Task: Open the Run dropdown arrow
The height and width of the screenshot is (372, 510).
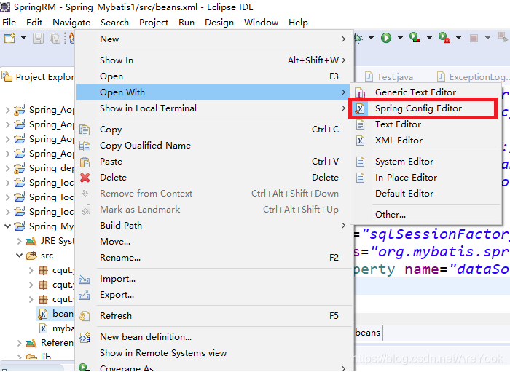Action: tap(400, 38)
